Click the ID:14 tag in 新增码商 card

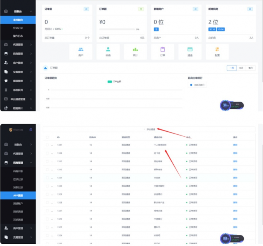221,29
